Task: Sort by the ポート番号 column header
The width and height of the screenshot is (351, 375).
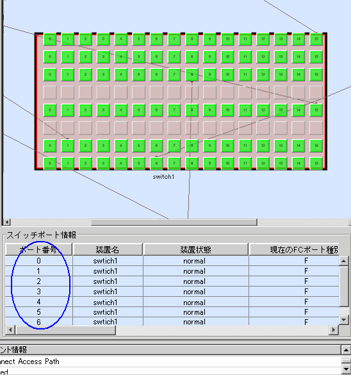Action: coord(38,249)
